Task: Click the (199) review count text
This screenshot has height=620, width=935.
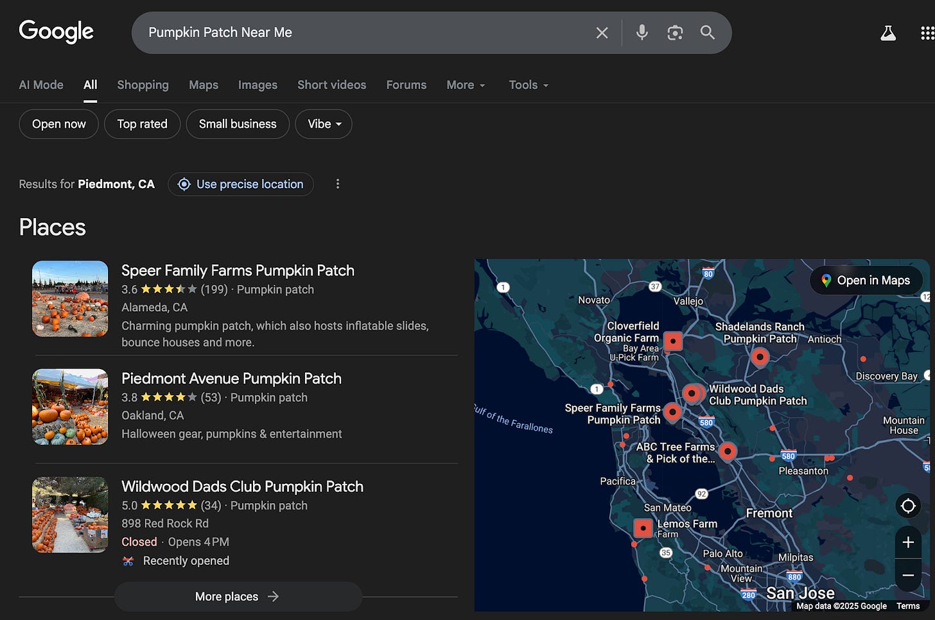Action: tap(214, 289)
